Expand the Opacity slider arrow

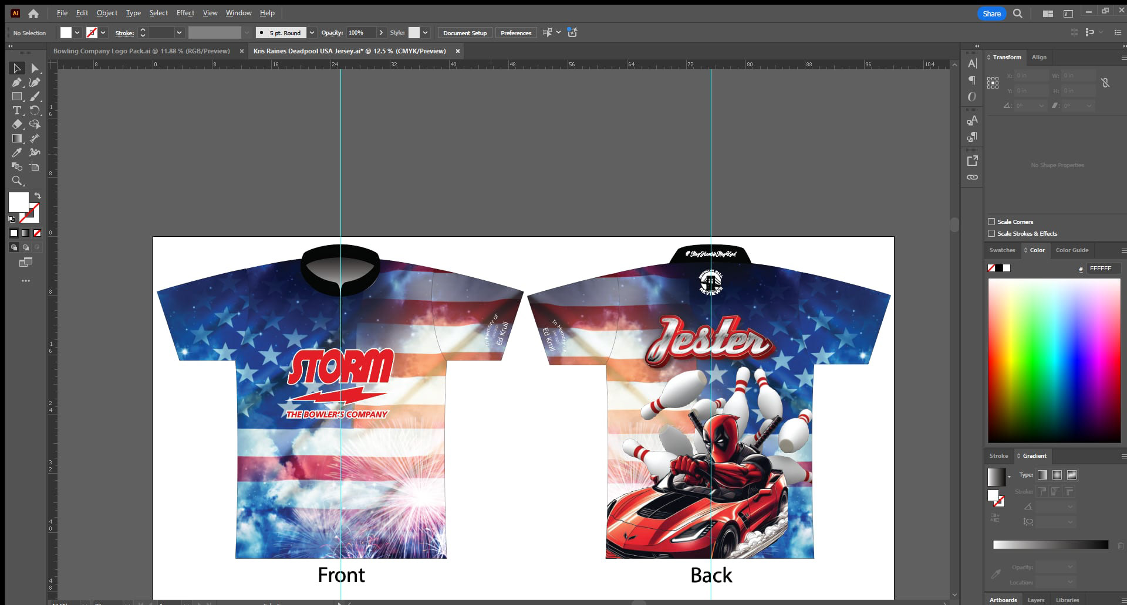[381, 33]
